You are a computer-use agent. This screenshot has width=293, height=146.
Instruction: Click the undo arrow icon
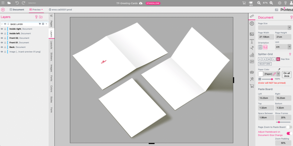point(17,3)
